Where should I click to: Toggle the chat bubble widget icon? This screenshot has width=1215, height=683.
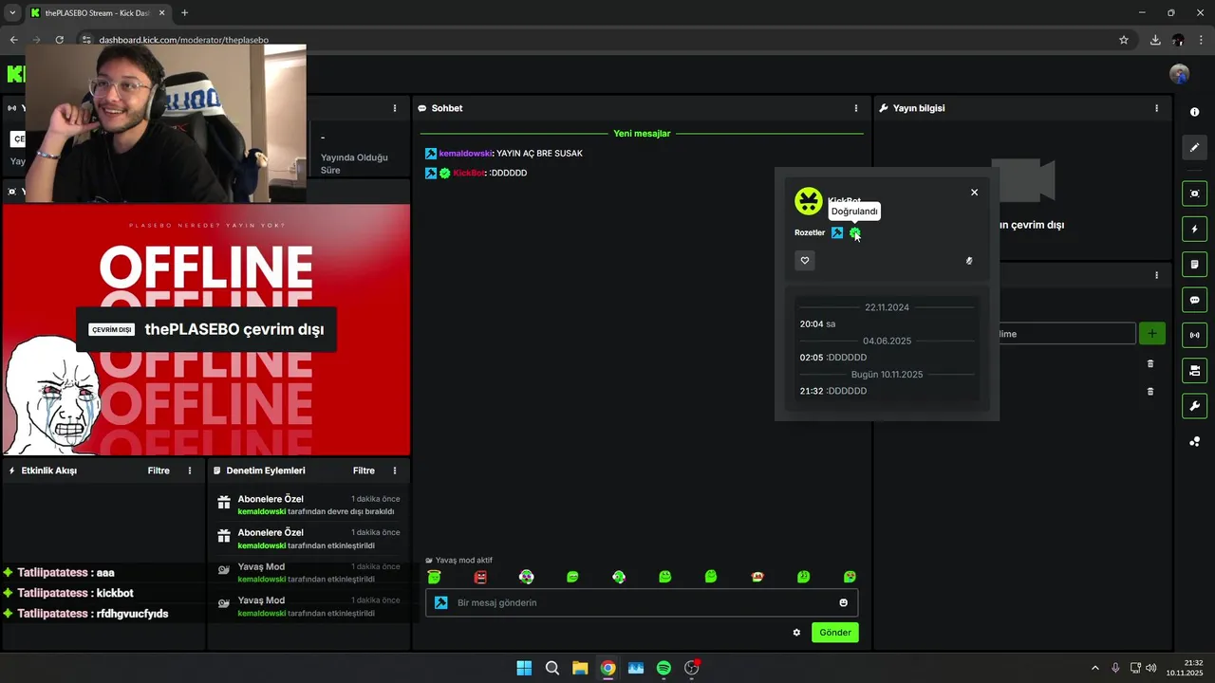[x=1194, y=300]
